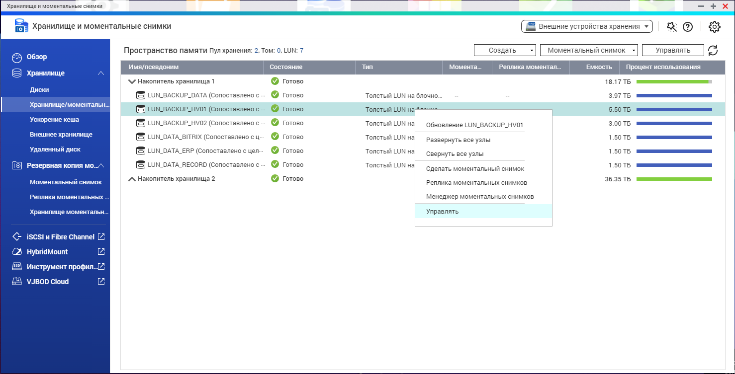Click green ready checkmark for Накопитель хранилища 2
This screenshot has width=735, height=374.
point(275,178)
